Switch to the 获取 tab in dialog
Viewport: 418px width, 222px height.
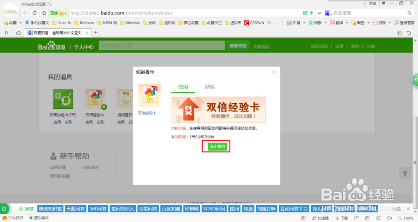coord(210,87)
